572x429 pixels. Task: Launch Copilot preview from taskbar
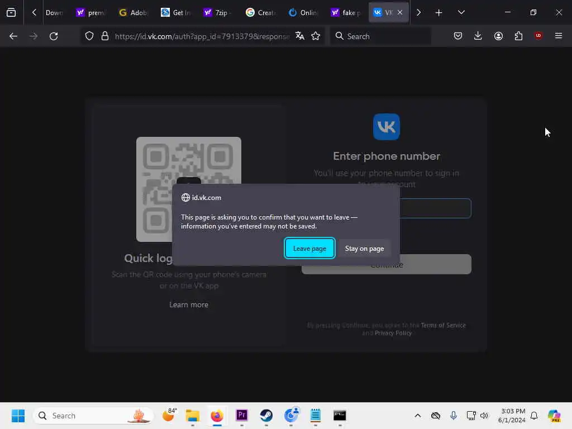click(554, 416)
